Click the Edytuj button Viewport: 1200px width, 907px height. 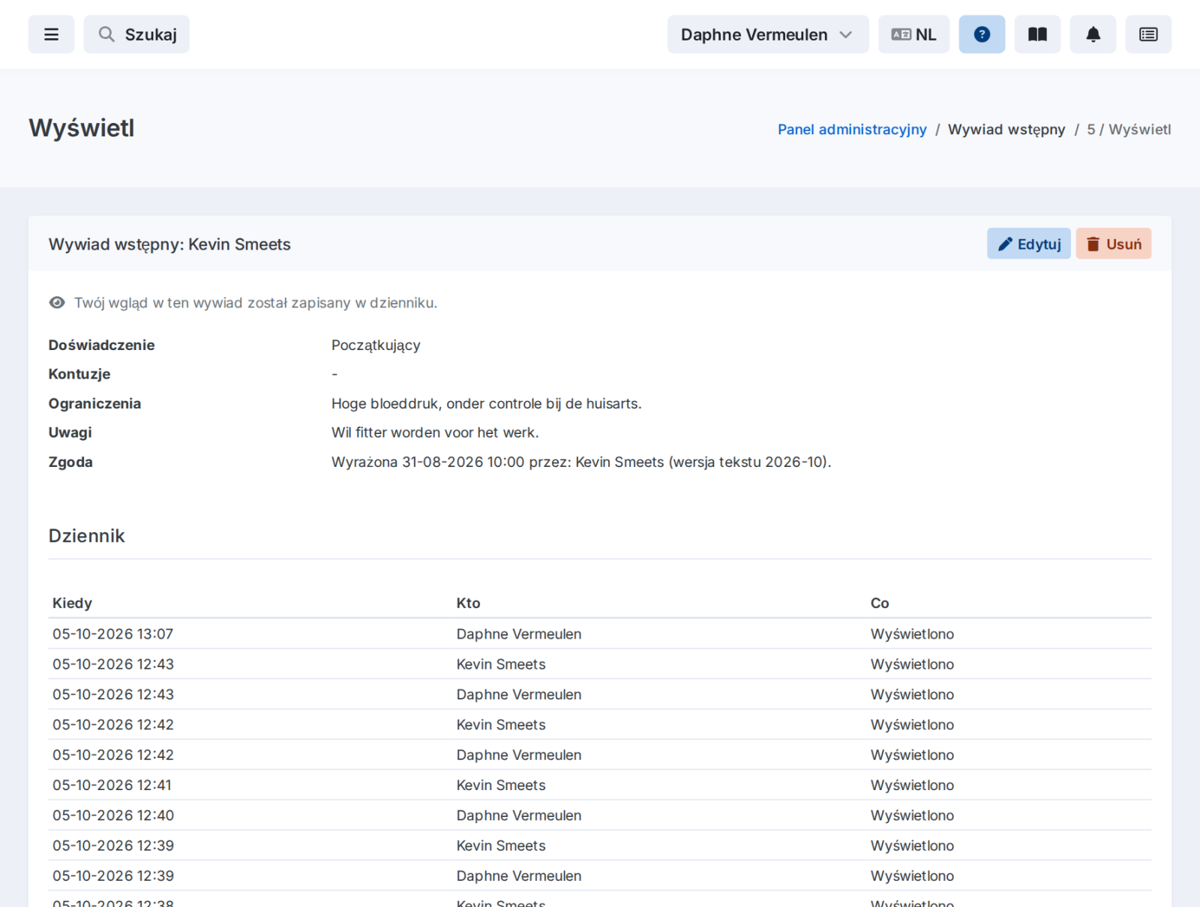pos(1028,244)
